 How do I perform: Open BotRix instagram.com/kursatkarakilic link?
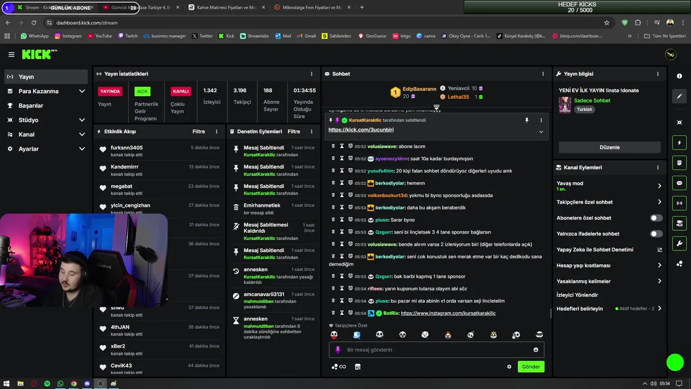point(448,313)
